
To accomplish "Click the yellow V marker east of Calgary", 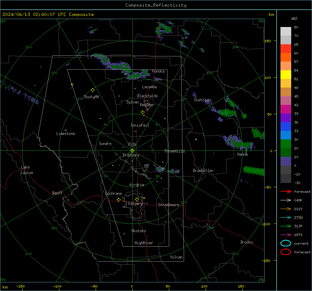I will [144, 198].
